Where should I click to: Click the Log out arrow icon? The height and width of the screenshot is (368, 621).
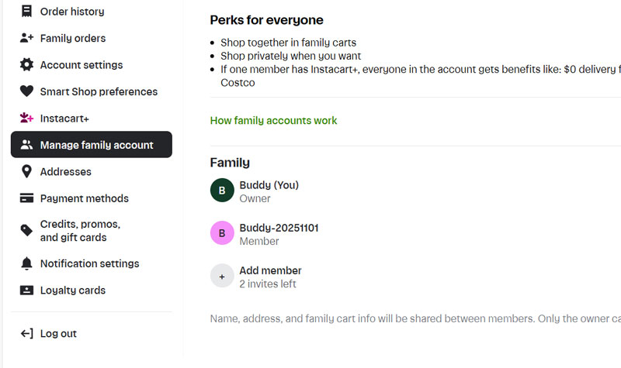coord(26,334)
